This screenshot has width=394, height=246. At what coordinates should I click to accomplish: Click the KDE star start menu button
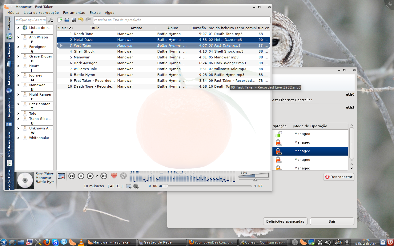pyautogui.click(x=4, y=242)
